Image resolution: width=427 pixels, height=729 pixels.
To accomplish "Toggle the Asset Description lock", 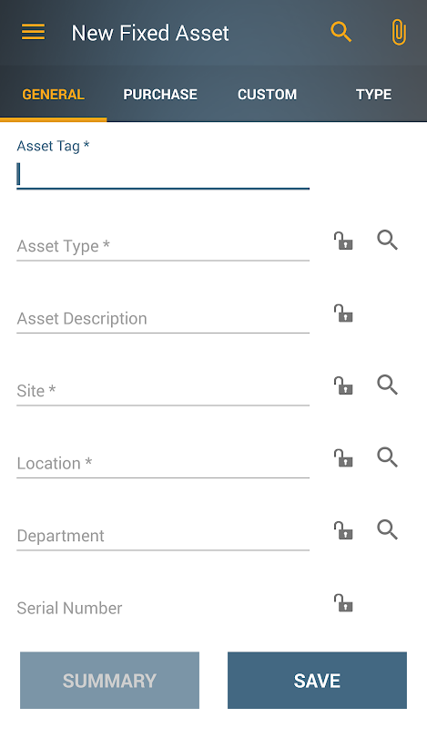I will 343,313.
